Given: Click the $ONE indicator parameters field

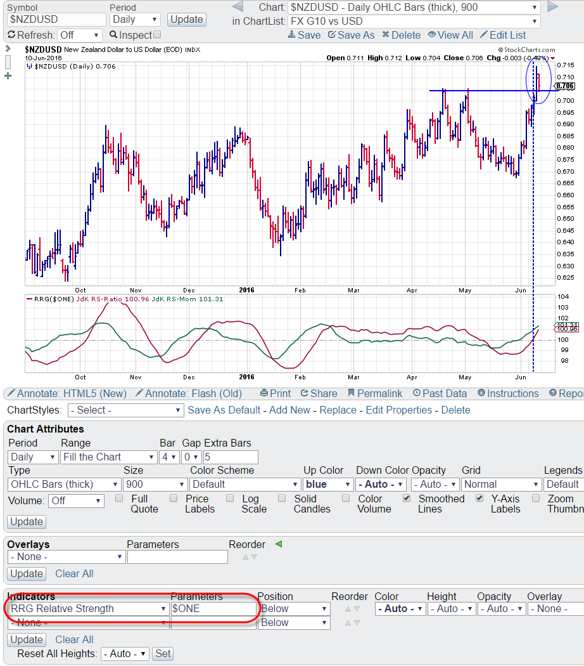Looking at the screenshot, I should 213,608.
